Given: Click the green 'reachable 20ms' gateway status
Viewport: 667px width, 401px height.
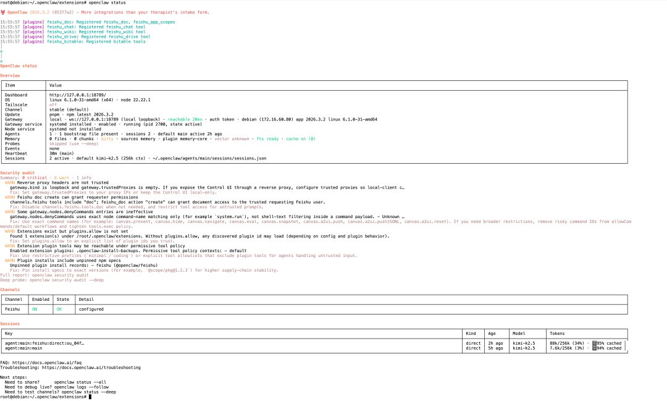Looking at the screenshot, I should 185,120.
